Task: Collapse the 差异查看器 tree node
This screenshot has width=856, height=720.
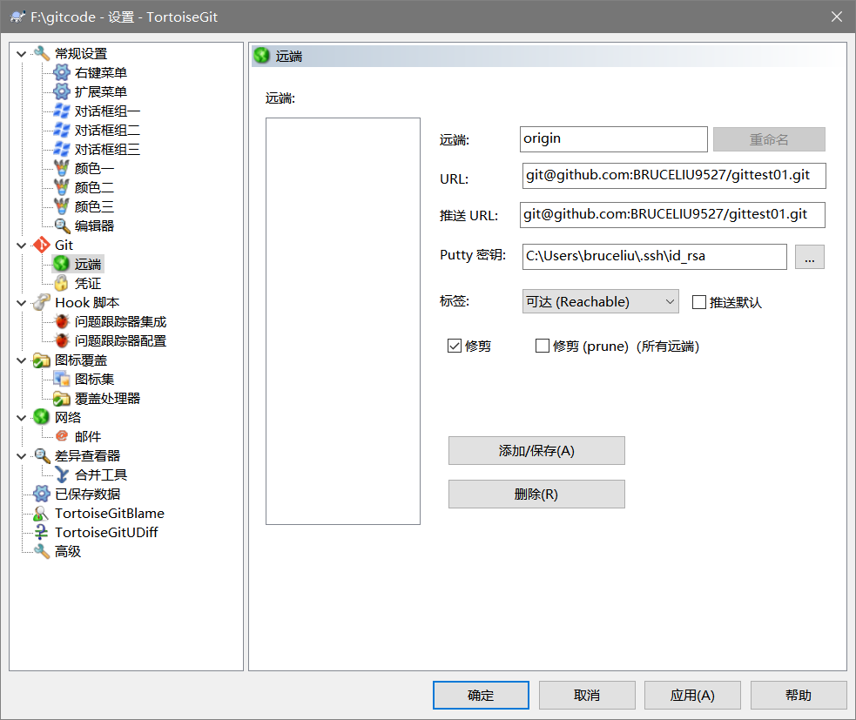Action: tap(21, 456)
